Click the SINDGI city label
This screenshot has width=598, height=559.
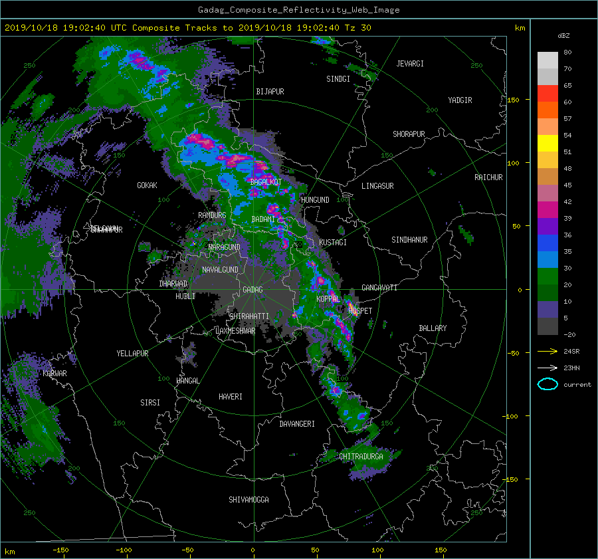[x=338, y=79]
